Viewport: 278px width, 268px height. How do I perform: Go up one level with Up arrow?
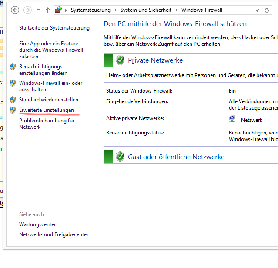(x=48, y=10)
